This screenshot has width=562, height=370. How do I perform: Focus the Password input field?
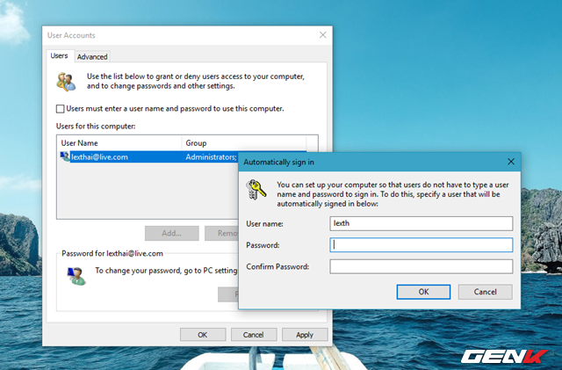pos(421,244)
